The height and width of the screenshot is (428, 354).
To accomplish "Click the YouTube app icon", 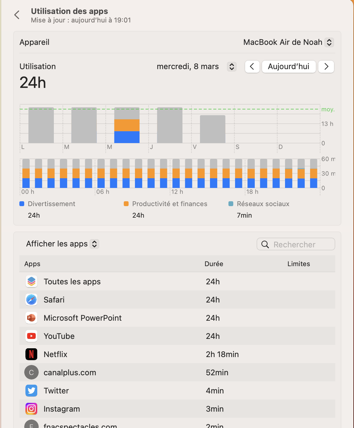I will coord(31,336).
